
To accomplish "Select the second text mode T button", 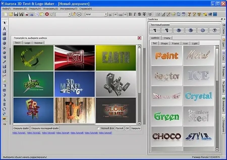I will [167, 30].
